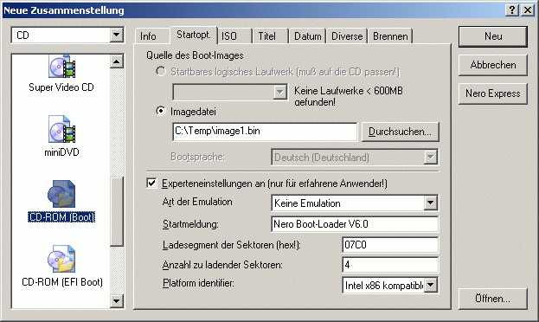Image resolution: width=539 pixels, height=322 pixels.
Task: Click the compilation list up arrow
Action: [x=117, y=61]
